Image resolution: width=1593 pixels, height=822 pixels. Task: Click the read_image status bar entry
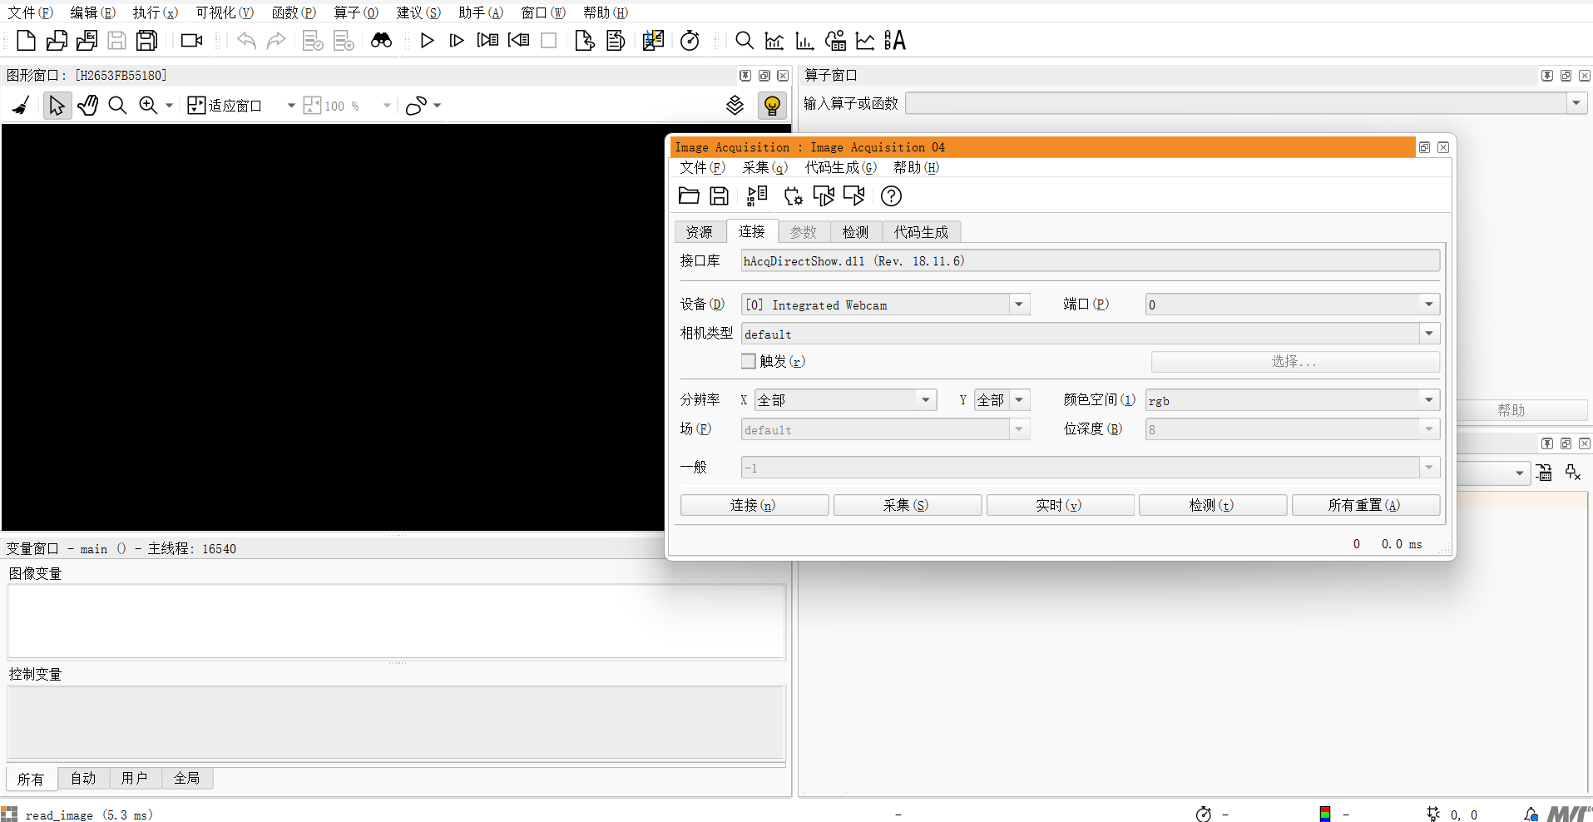click(89, 815)
